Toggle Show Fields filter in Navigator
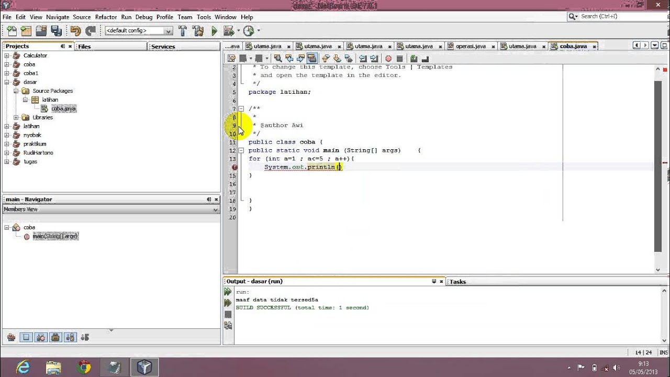 pyautogui.click(x=26, y=338)
